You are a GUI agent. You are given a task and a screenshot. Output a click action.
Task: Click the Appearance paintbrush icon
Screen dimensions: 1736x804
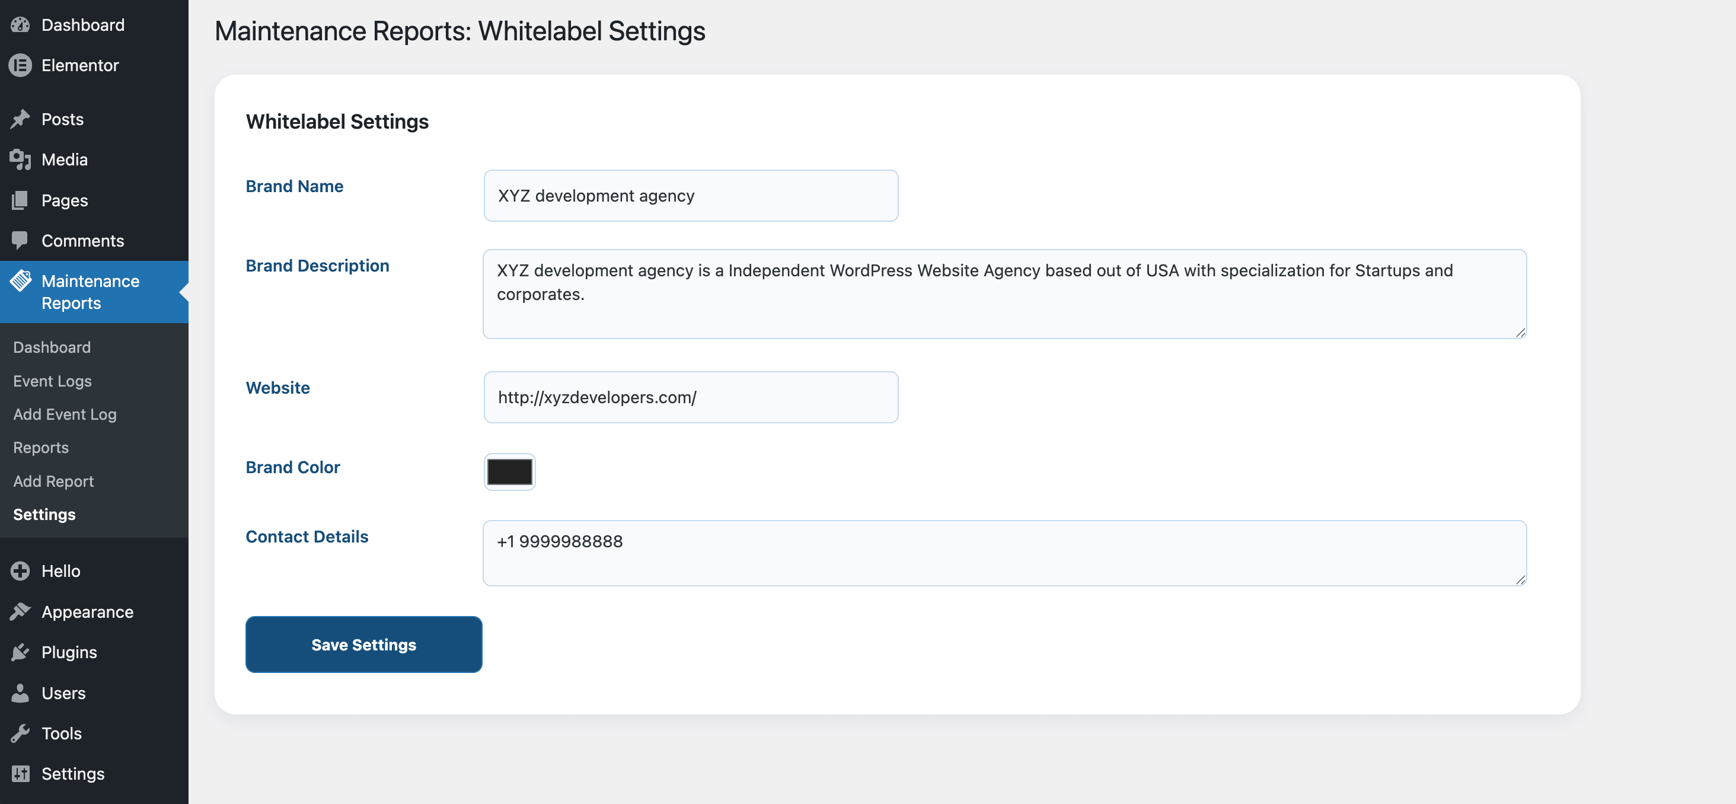pyautogui.click(x=20, y=612)
